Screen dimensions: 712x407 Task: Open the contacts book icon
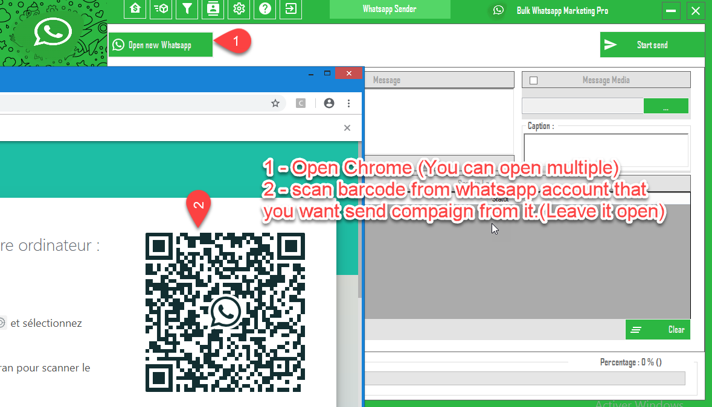[x=213, y=9]
